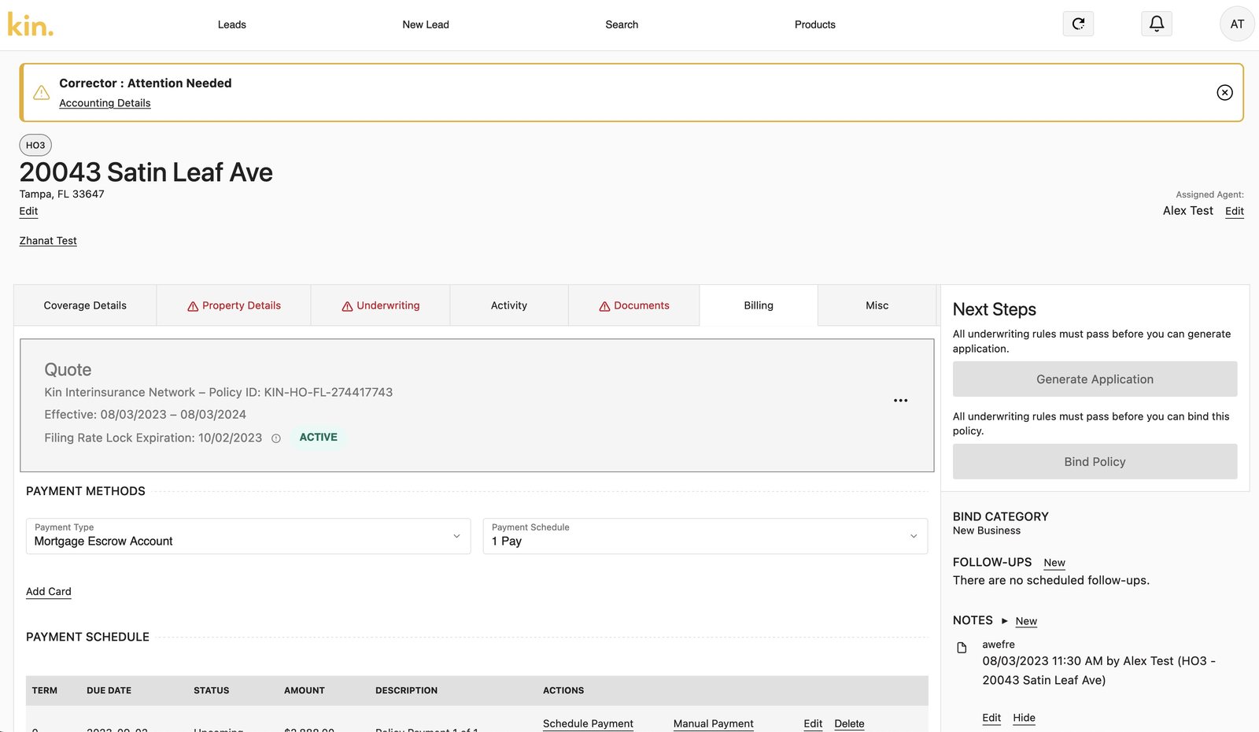This screenshot has height=732, width=1259.
Task: Click the note document icon for awefre
Action: [x=962, y=648]
